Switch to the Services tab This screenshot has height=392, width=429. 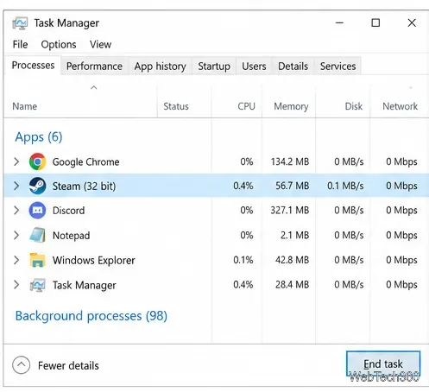click(x=338, y=66)
